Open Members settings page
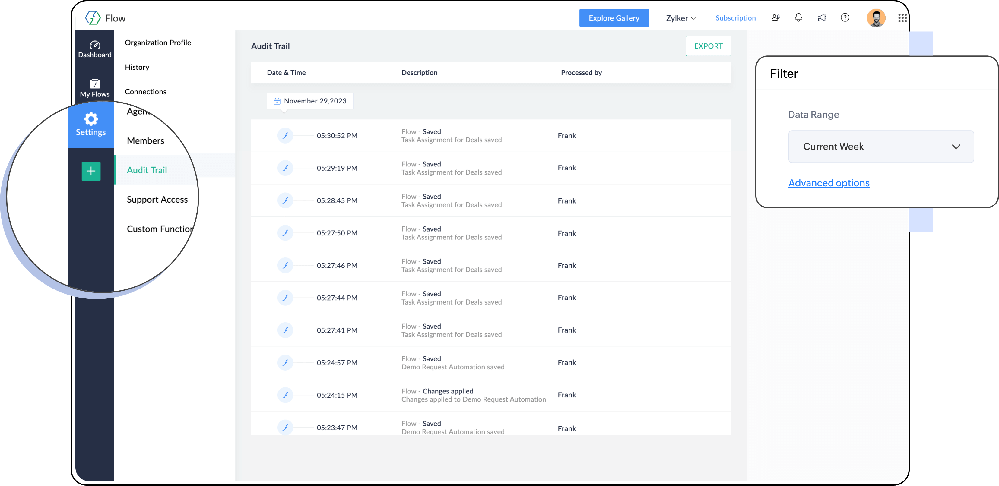Viewport: 999px width, 486px height. pyautogui.click(x=145, y=141)
